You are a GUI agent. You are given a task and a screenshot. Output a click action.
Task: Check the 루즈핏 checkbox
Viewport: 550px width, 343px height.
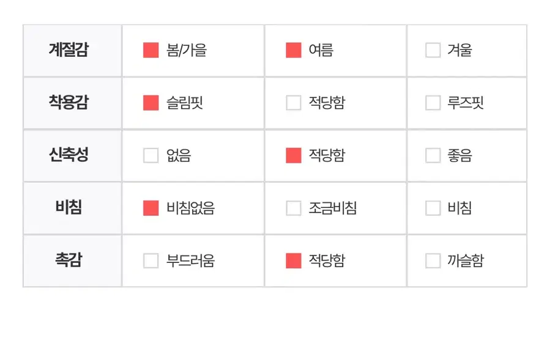(433, 103)
